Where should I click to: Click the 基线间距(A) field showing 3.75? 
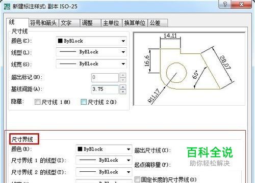(x=105, y=89)
